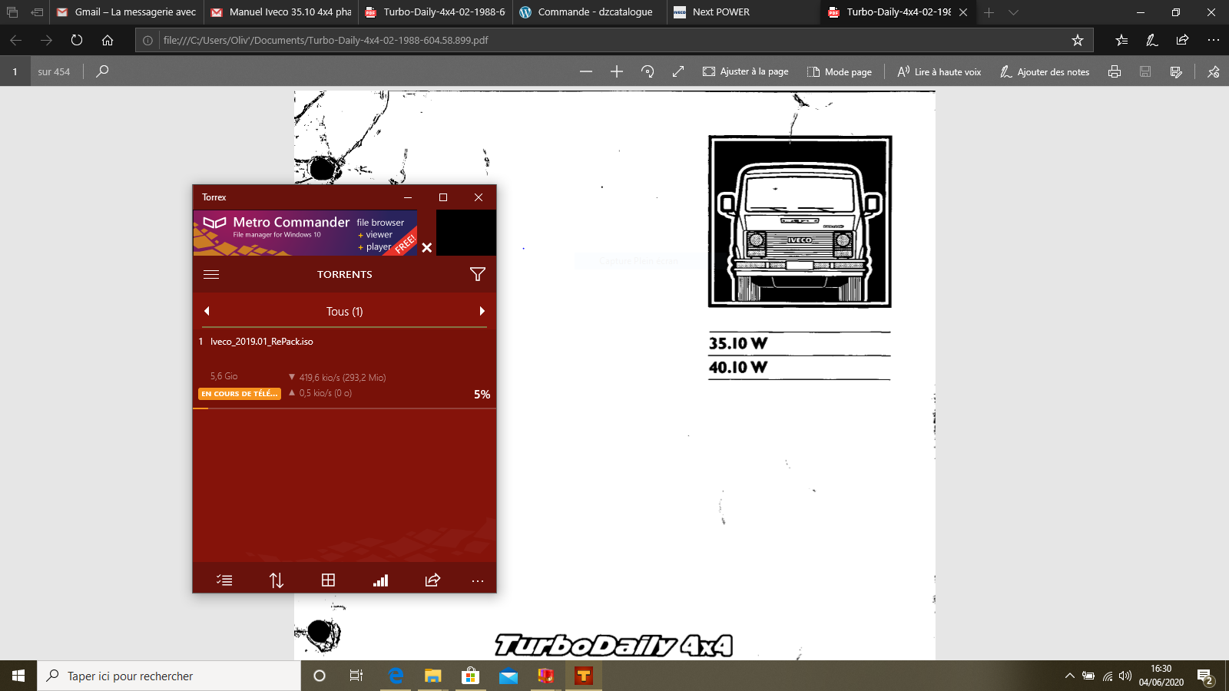Rotate the PDF with rotate icon
The width and height of the screenshot is (1229, 691).
click(648, 71)
